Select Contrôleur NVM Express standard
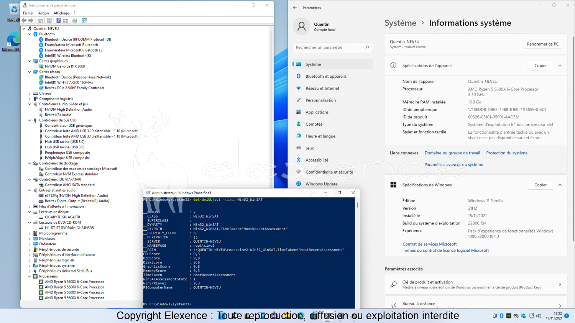This screenshot has height=323, width=575. pyautogui.click(x=71, y=174)
